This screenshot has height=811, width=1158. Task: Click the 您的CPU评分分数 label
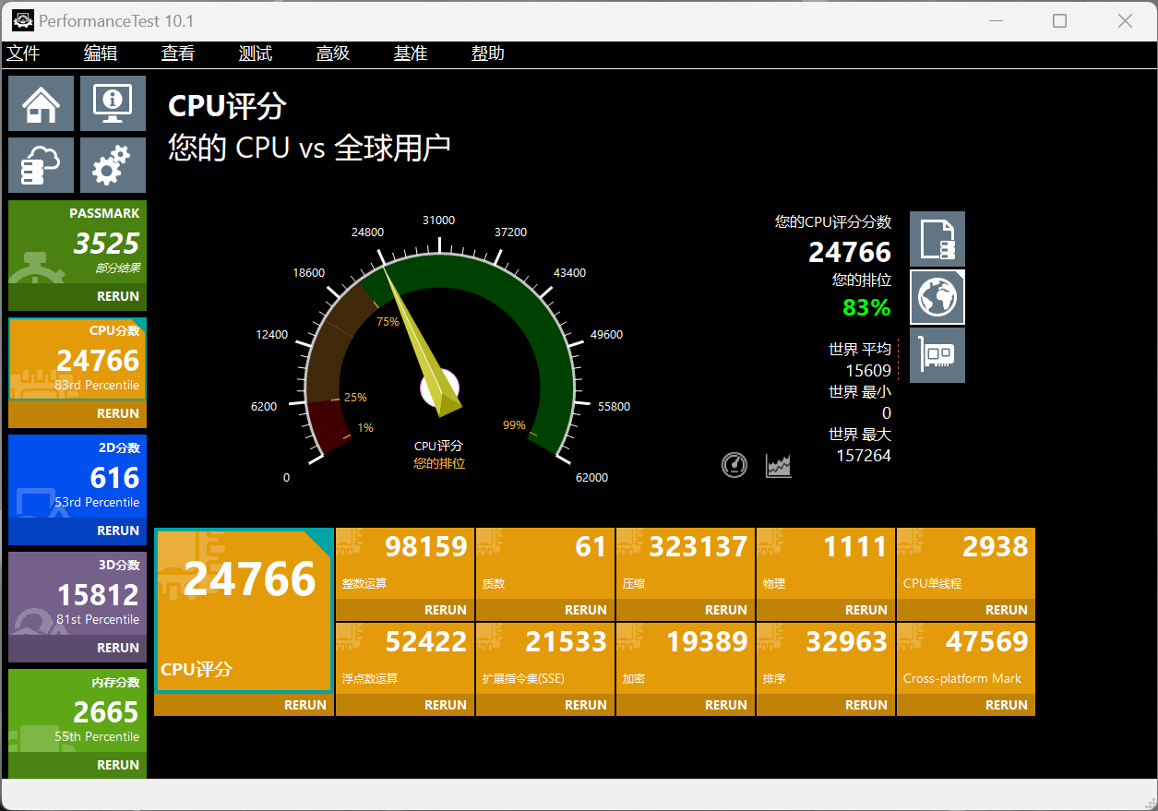coord(833,221)
